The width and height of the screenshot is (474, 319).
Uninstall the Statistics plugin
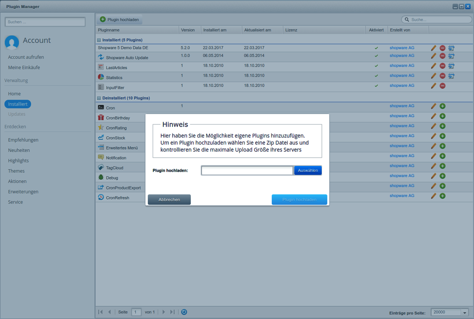442,76
